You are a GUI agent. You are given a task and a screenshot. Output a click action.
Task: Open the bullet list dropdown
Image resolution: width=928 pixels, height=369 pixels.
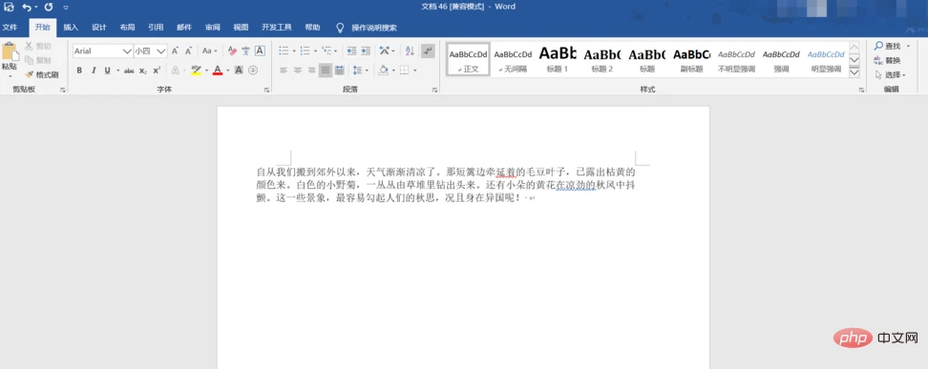point(293,51)
